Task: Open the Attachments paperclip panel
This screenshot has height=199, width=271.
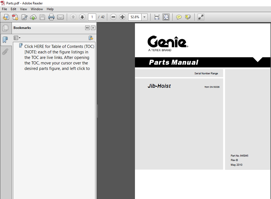Action: [x=5, y=51]
